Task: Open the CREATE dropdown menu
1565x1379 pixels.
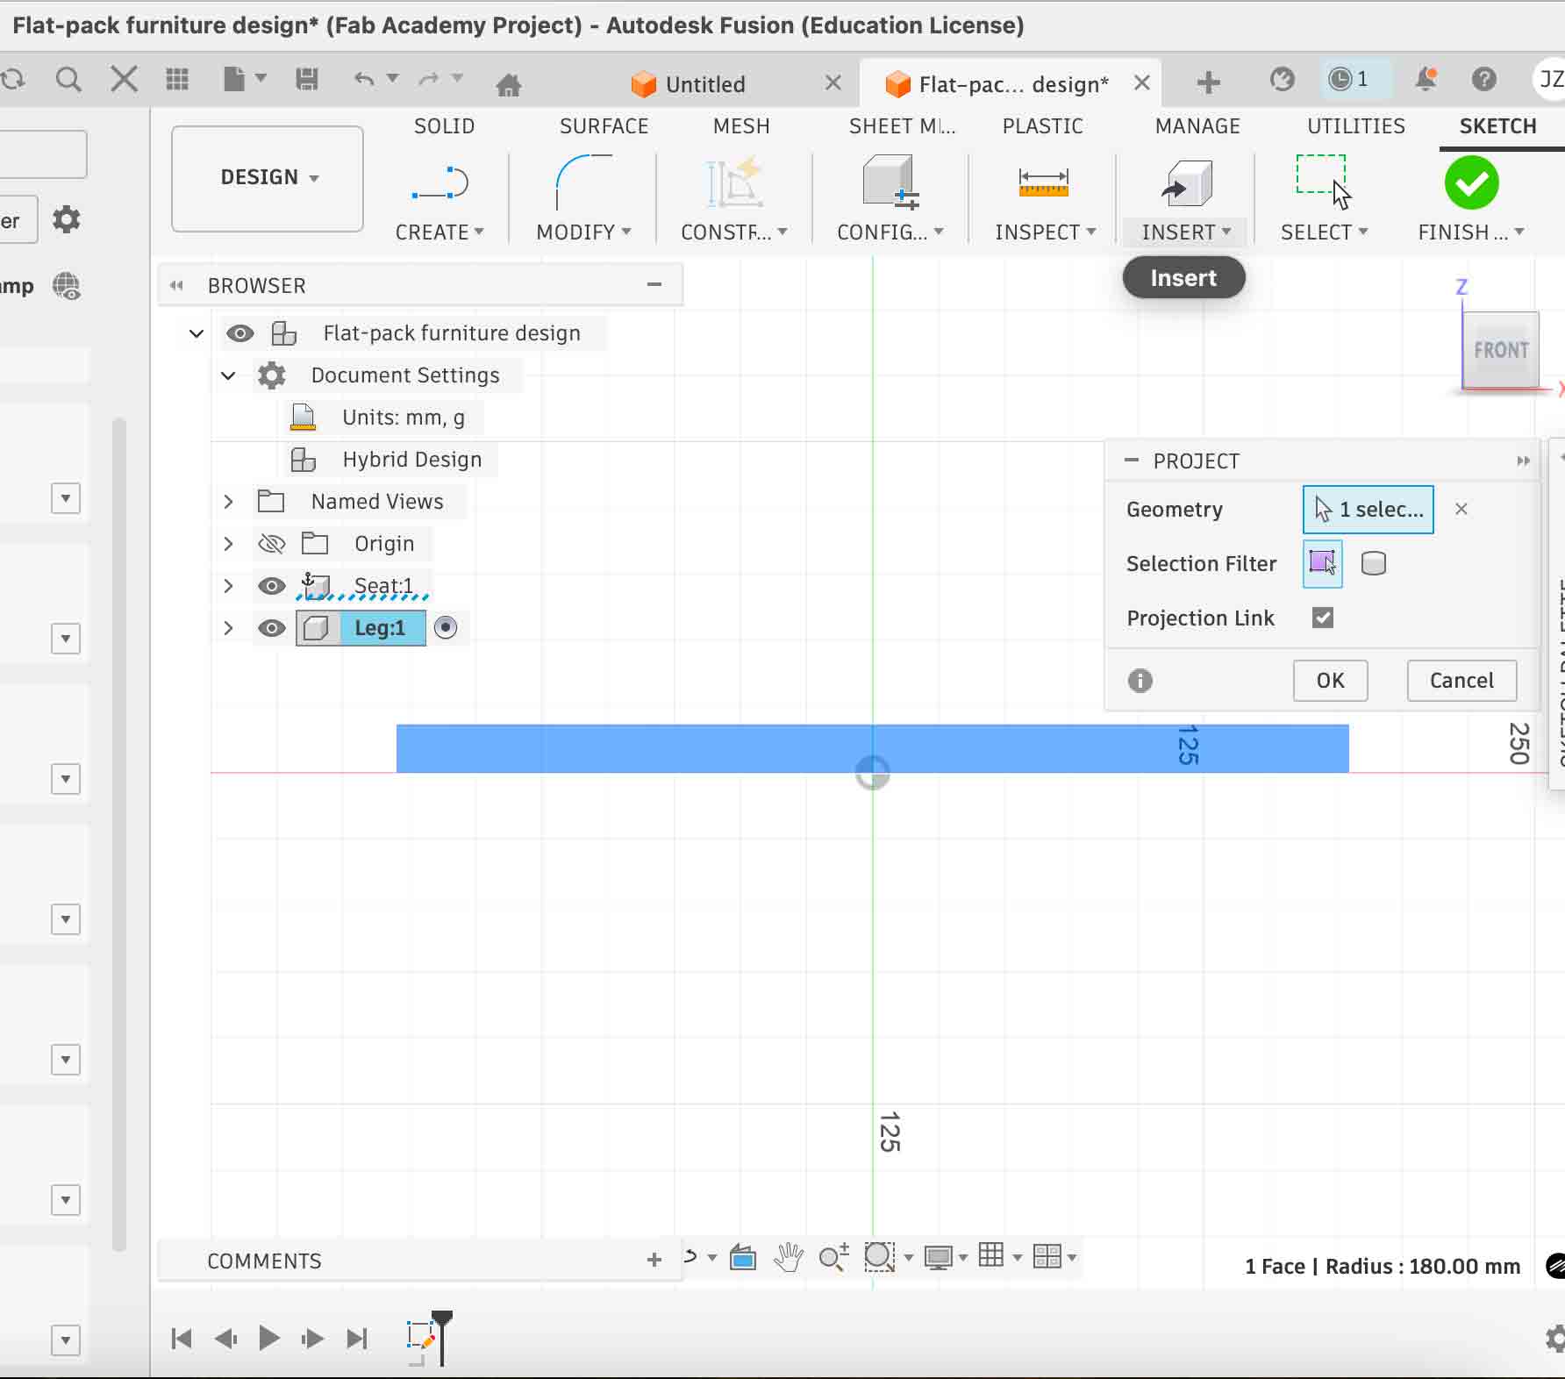Action: click(439, 232)
